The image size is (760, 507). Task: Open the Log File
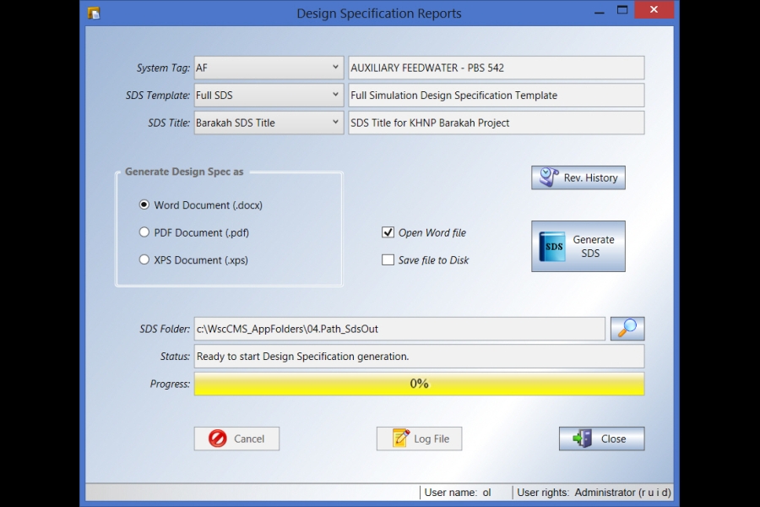pyautogui.click(x=419, y=439)
